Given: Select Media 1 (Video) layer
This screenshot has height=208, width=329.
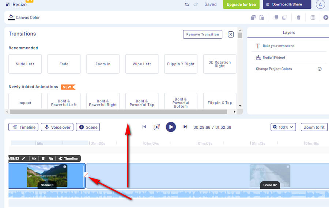Looking at the screenshot, I should point(273,58).
